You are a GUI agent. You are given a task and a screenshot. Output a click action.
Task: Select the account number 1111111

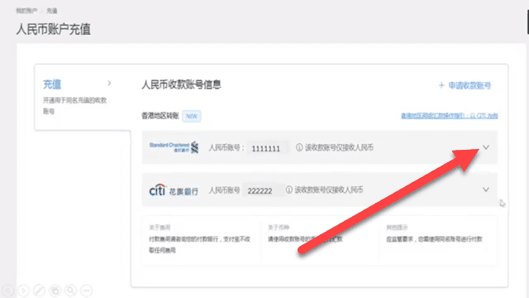pyautogui.click(x=266, y=148)
